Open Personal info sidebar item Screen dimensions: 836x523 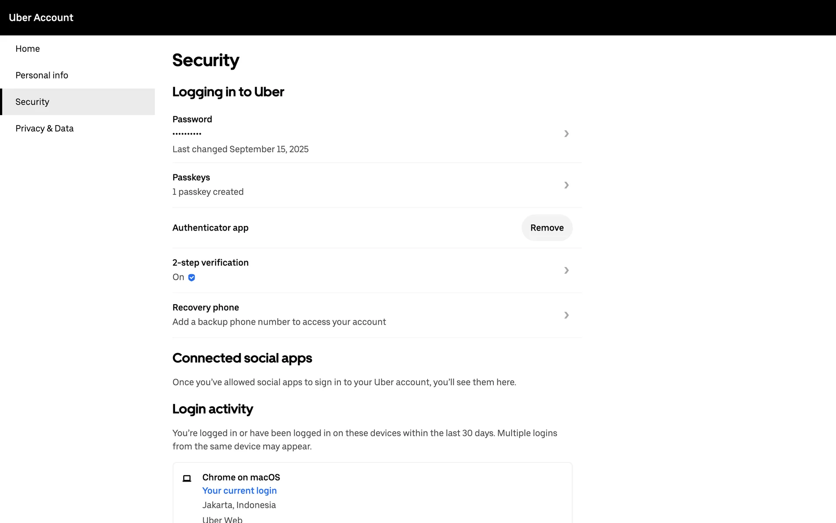pos(42,75)
